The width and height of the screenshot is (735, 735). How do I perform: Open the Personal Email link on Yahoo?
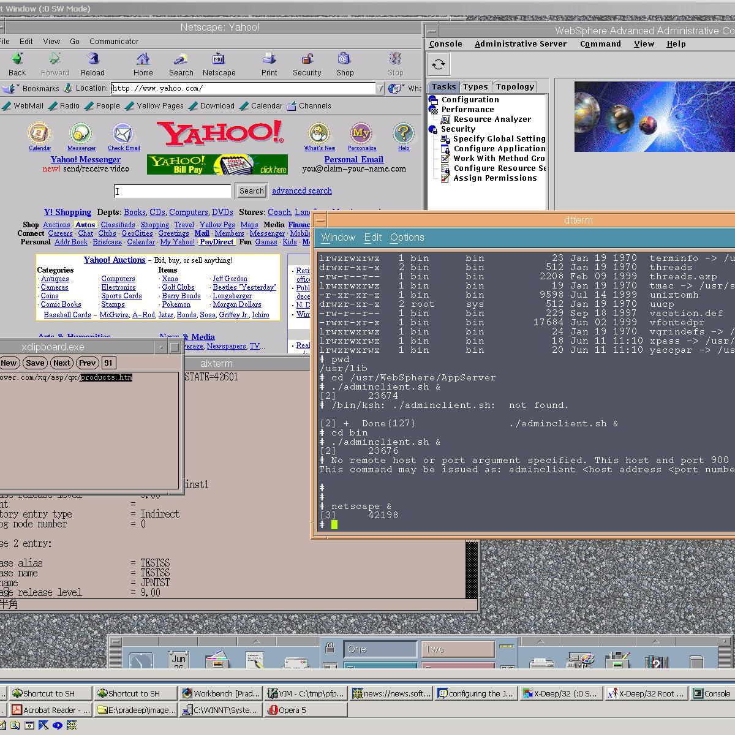pos(354,160)
